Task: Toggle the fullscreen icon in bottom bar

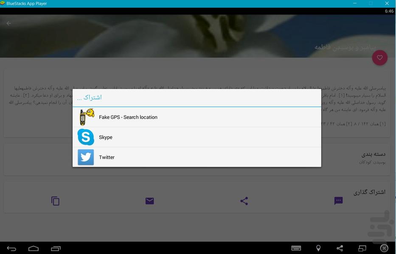Action: pyautogui.click(x=362, y=248)
